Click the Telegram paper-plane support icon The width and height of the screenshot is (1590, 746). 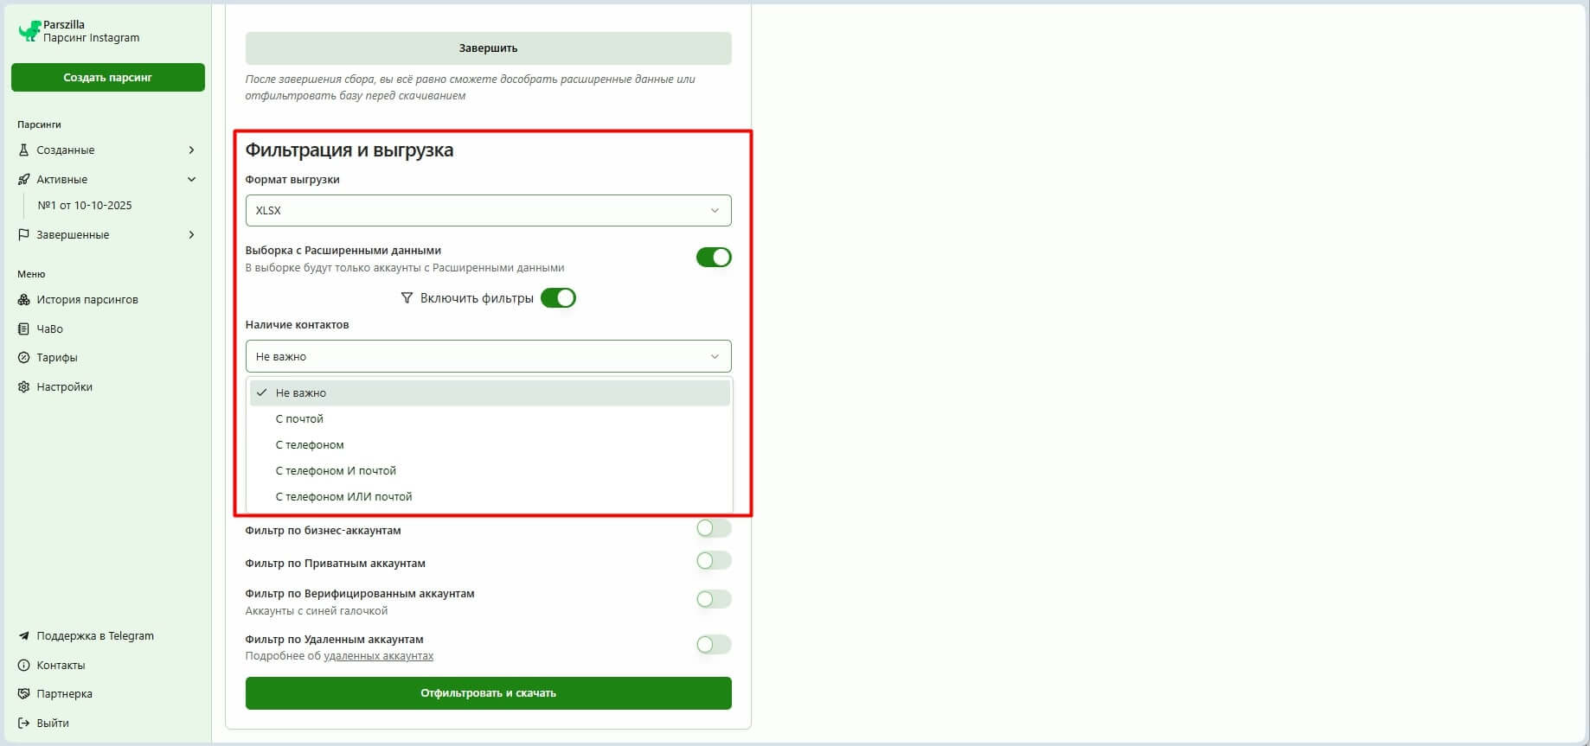click(23, 635)
